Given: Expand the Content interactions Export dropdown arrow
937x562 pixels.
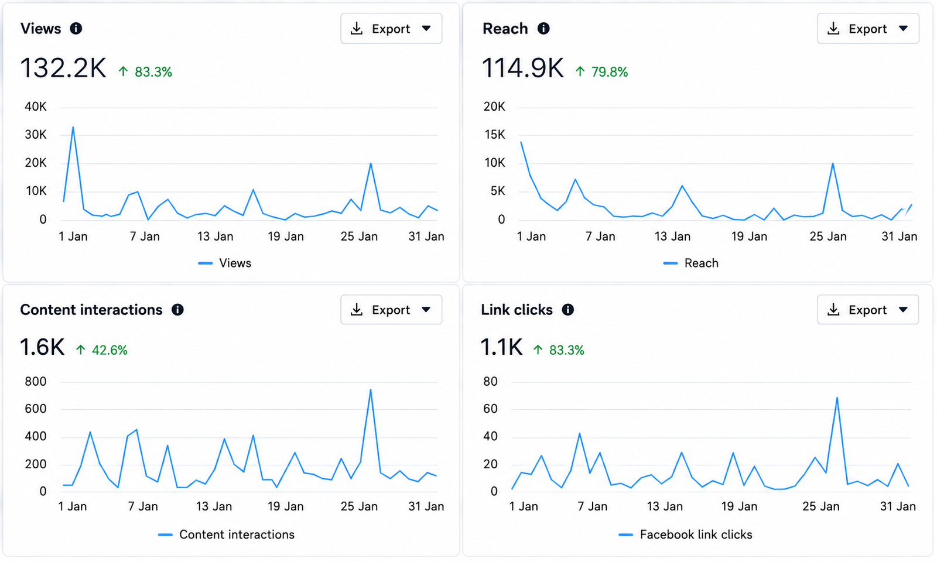Looking at the screenshot, I should click(426, 310).
